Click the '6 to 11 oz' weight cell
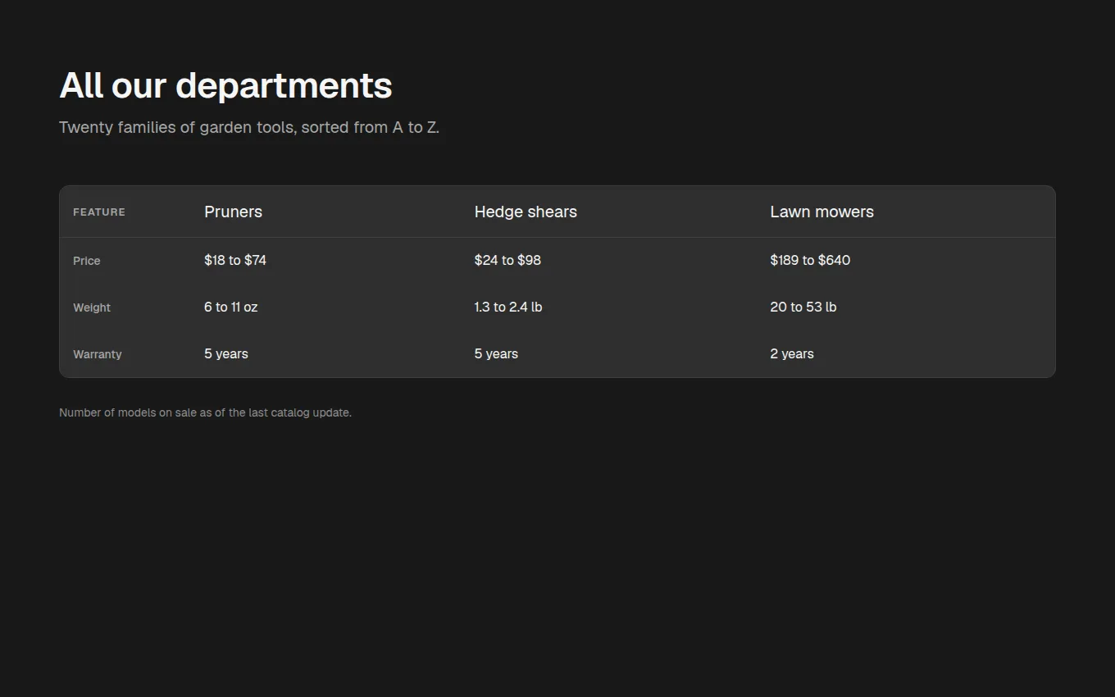 tap(230, 307)
